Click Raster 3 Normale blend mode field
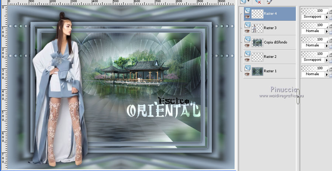 pyautogui.click(x=313, y=31)
